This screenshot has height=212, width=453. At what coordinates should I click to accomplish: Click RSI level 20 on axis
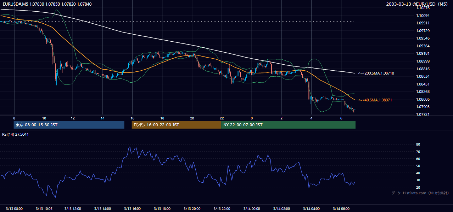[x=418, y=187]
